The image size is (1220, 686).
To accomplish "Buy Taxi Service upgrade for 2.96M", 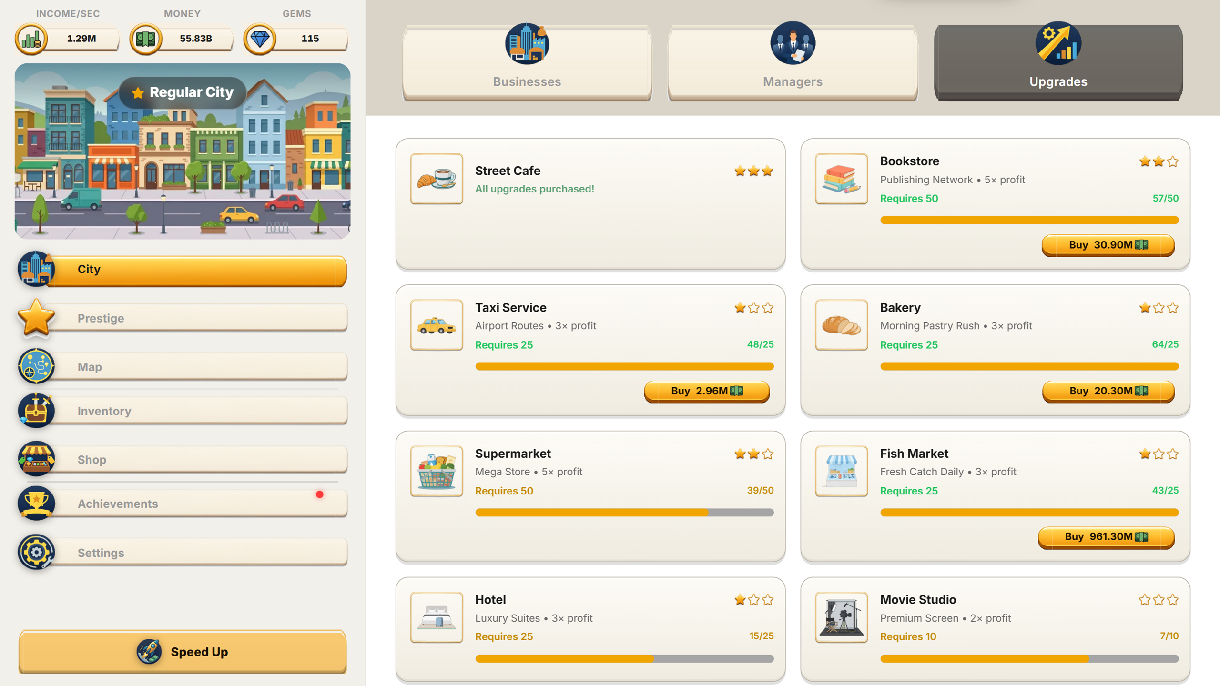I will coord(707,391).
